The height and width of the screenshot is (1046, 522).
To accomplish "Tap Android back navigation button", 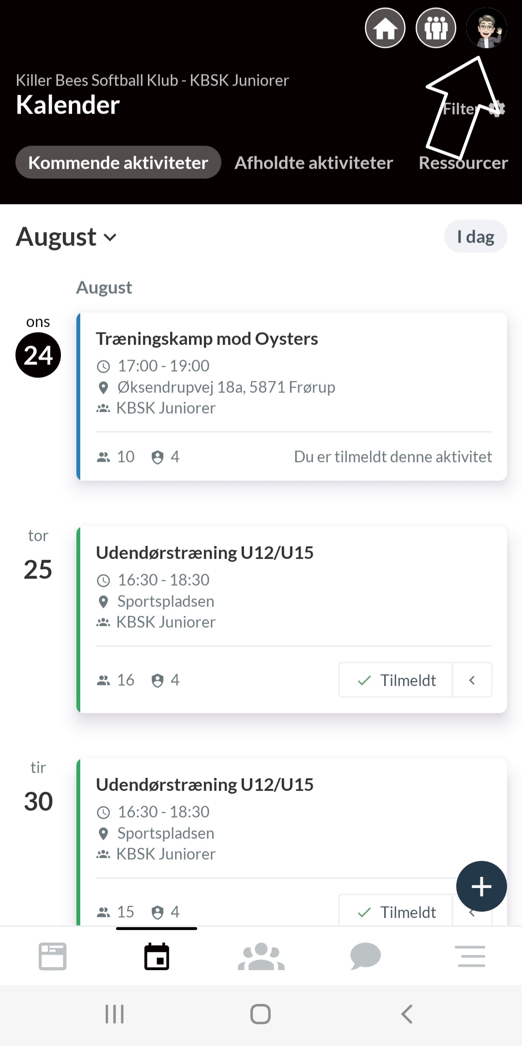I will [x=407, y=1014].
